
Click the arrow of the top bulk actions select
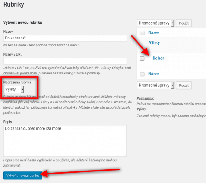(173, 23)
